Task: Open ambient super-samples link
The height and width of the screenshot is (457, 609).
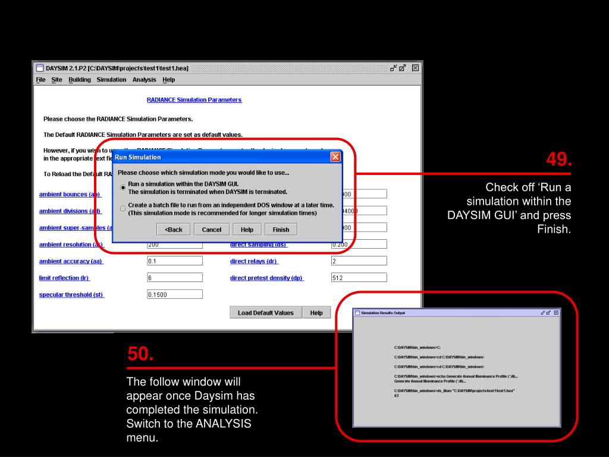Action: click(x=76, y=228)
